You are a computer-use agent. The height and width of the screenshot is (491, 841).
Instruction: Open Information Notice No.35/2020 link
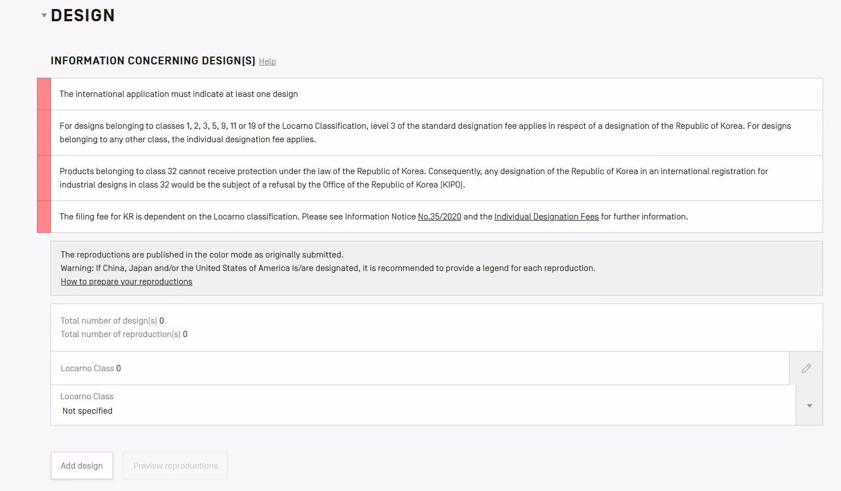(x=439, y=217)
